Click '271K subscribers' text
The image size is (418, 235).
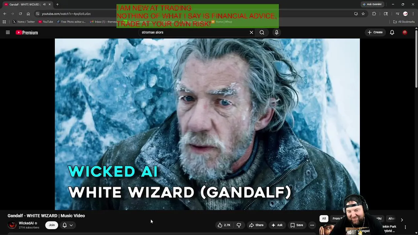point(29,227)
